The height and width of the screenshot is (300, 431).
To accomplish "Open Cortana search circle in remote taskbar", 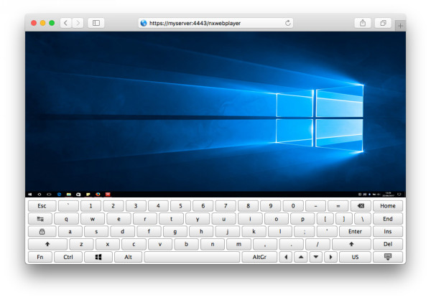I will tap(40, 194).
